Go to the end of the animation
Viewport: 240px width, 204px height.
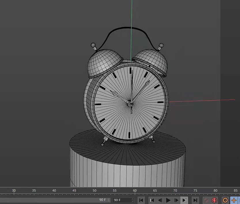[x=195, y=200]
